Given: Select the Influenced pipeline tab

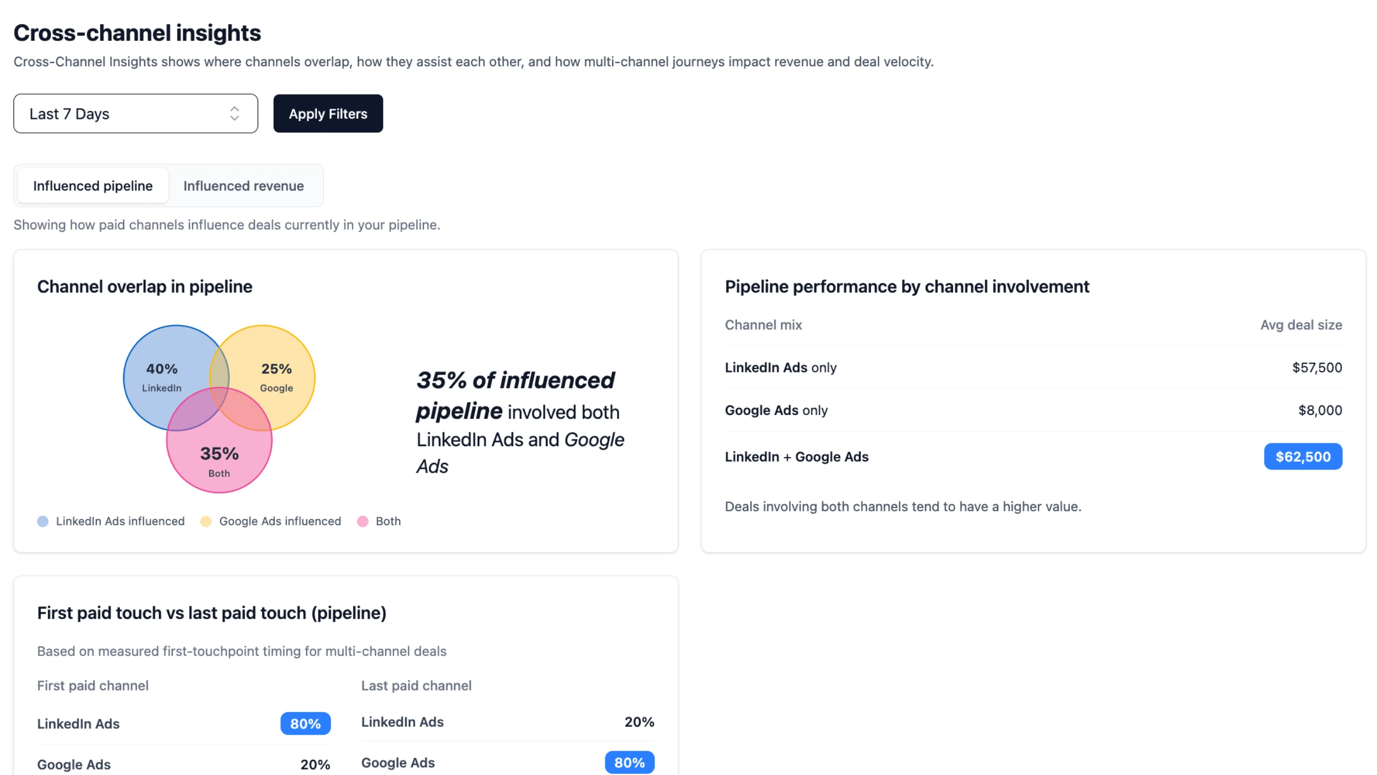Looking at the screenshot, I should click(x=92, y=186).
